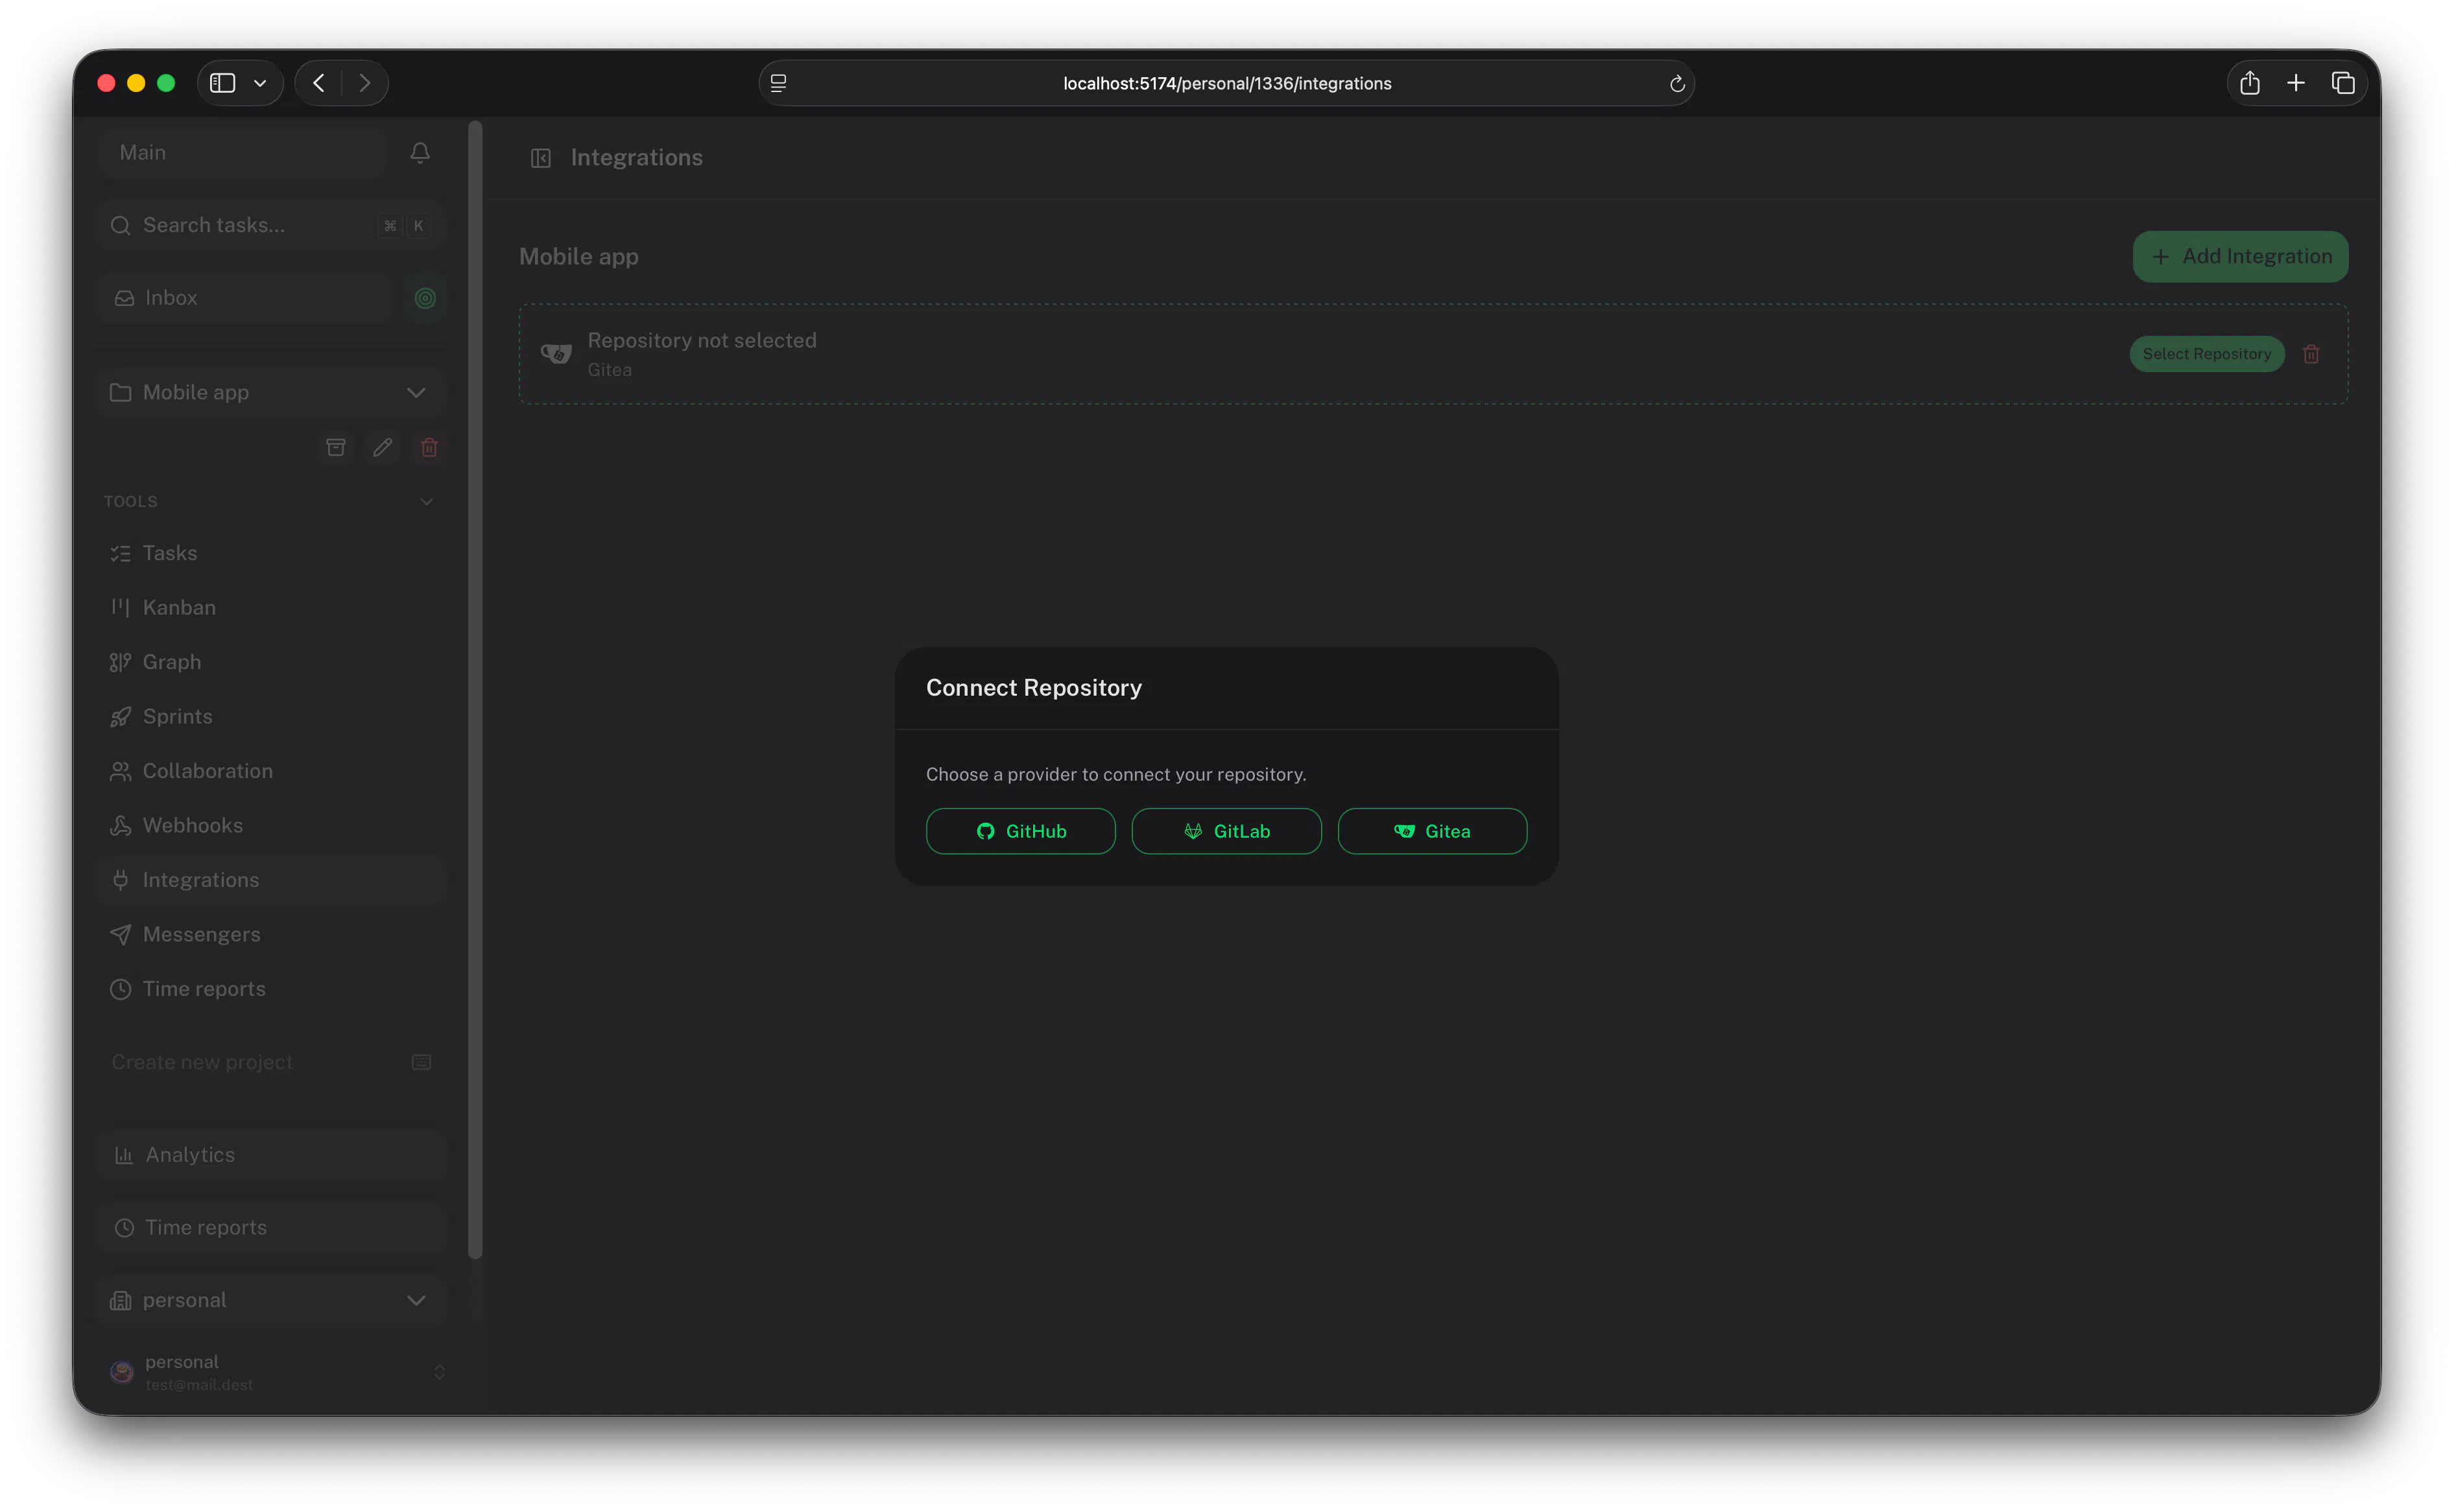Collapse the TOOLS section chevron
This screenshot has height=1512, width=2454.
pos(427,501)
